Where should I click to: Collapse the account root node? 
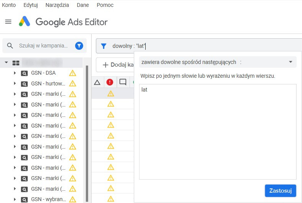(x=7, y=62)
